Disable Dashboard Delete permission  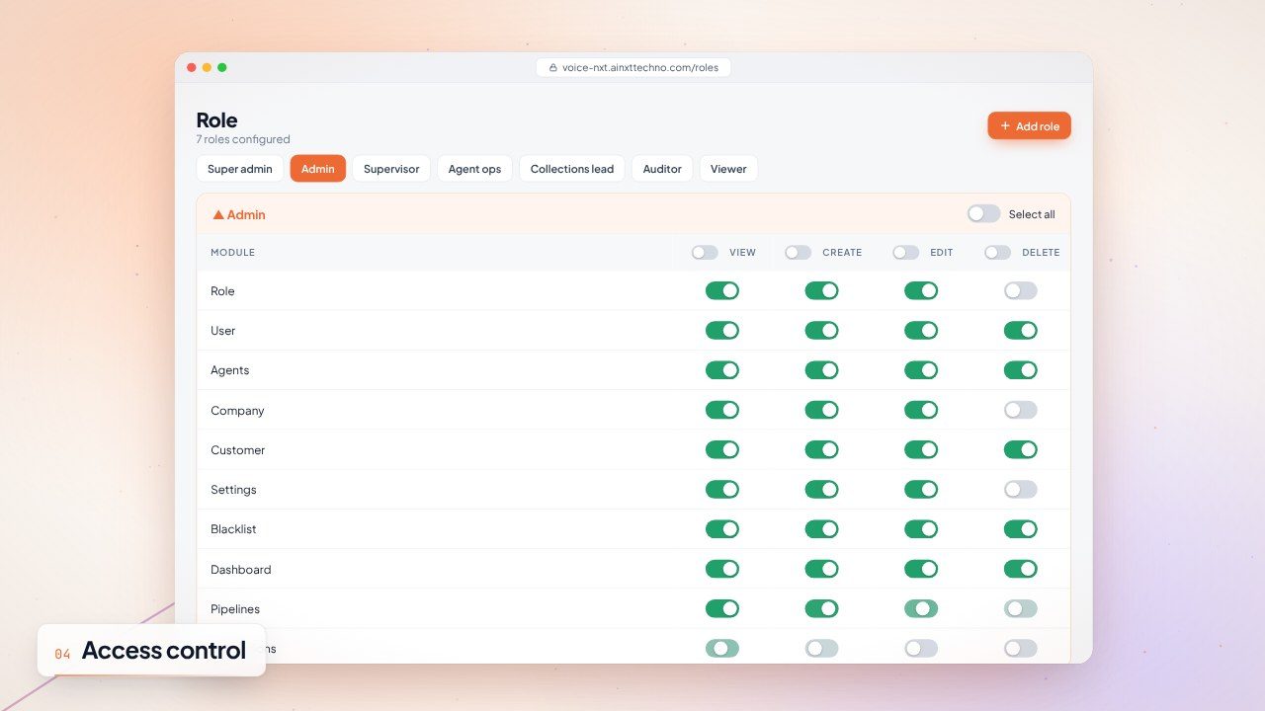coord(1021,569)
